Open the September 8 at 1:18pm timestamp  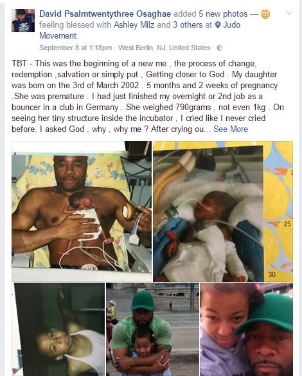pos(76,48)
